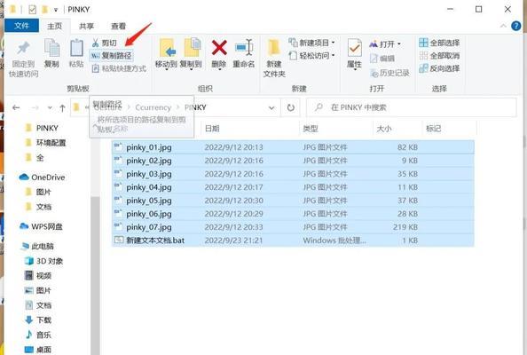
Task: Open Downloads (下载) in the navigation pane
Action: click(38, 320)
